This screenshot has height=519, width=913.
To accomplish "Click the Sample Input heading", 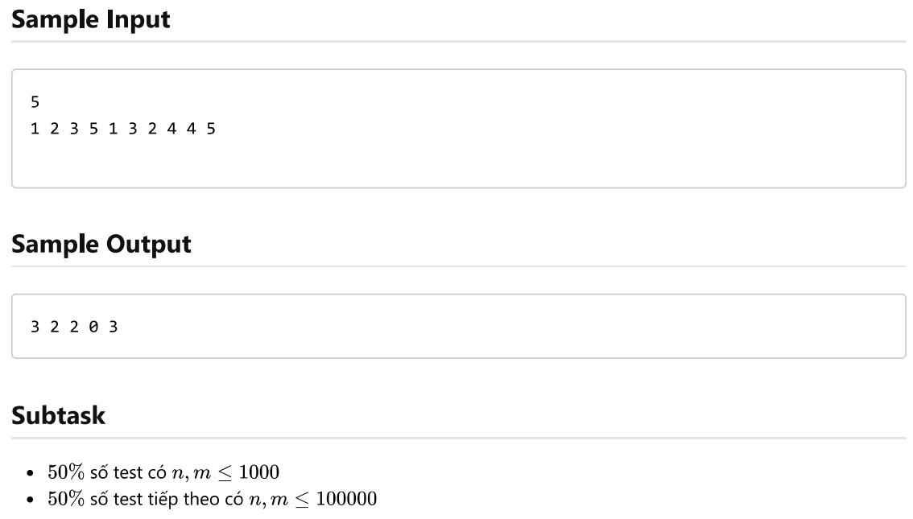I will coord(91,19).
